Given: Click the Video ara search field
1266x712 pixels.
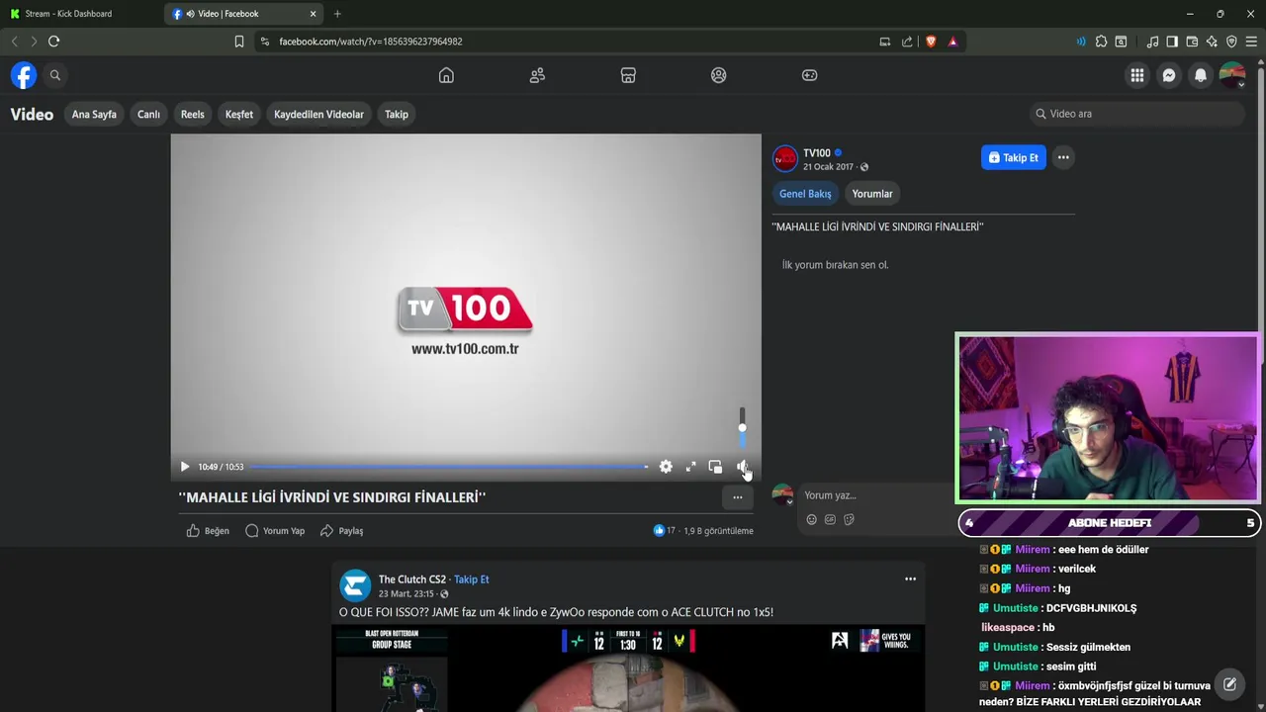Looking at the screenshot, I should 1136,114.
